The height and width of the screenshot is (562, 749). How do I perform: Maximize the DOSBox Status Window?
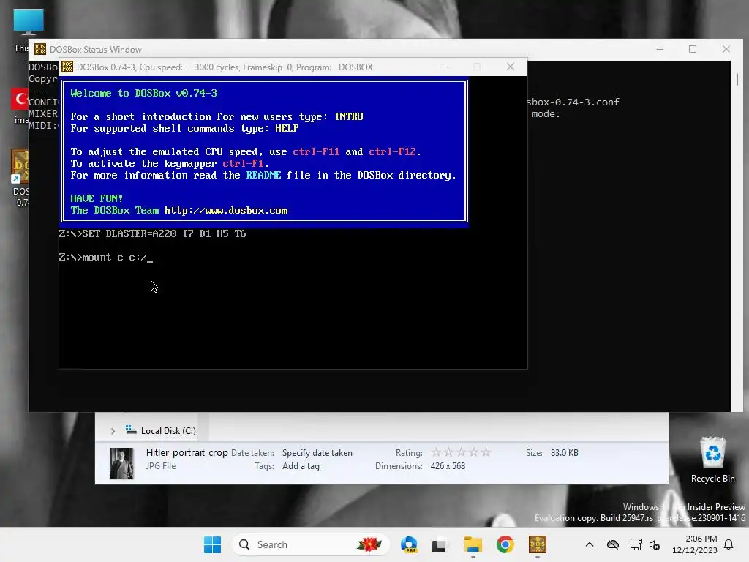point(693,49)
